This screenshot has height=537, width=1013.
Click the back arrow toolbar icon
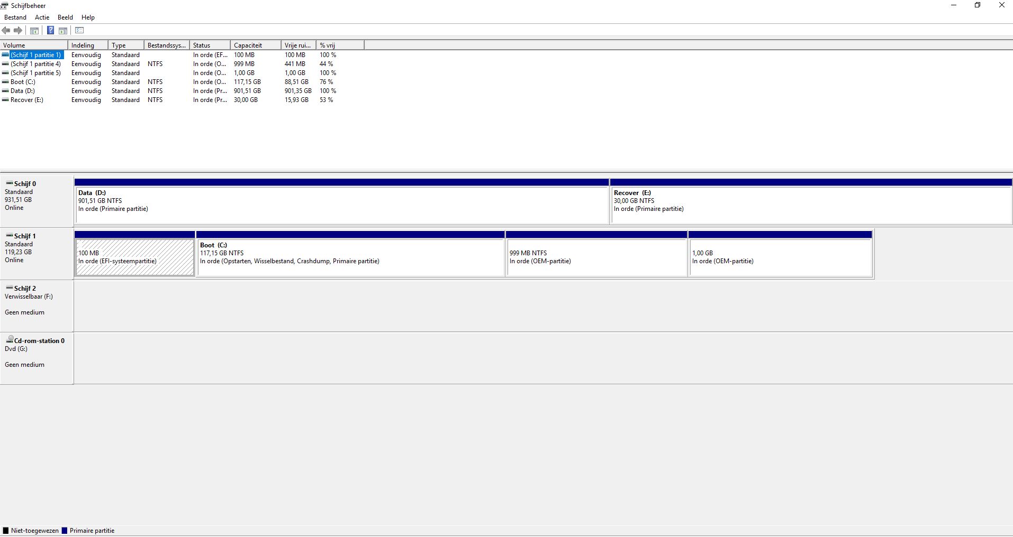(x=6, y=31)
